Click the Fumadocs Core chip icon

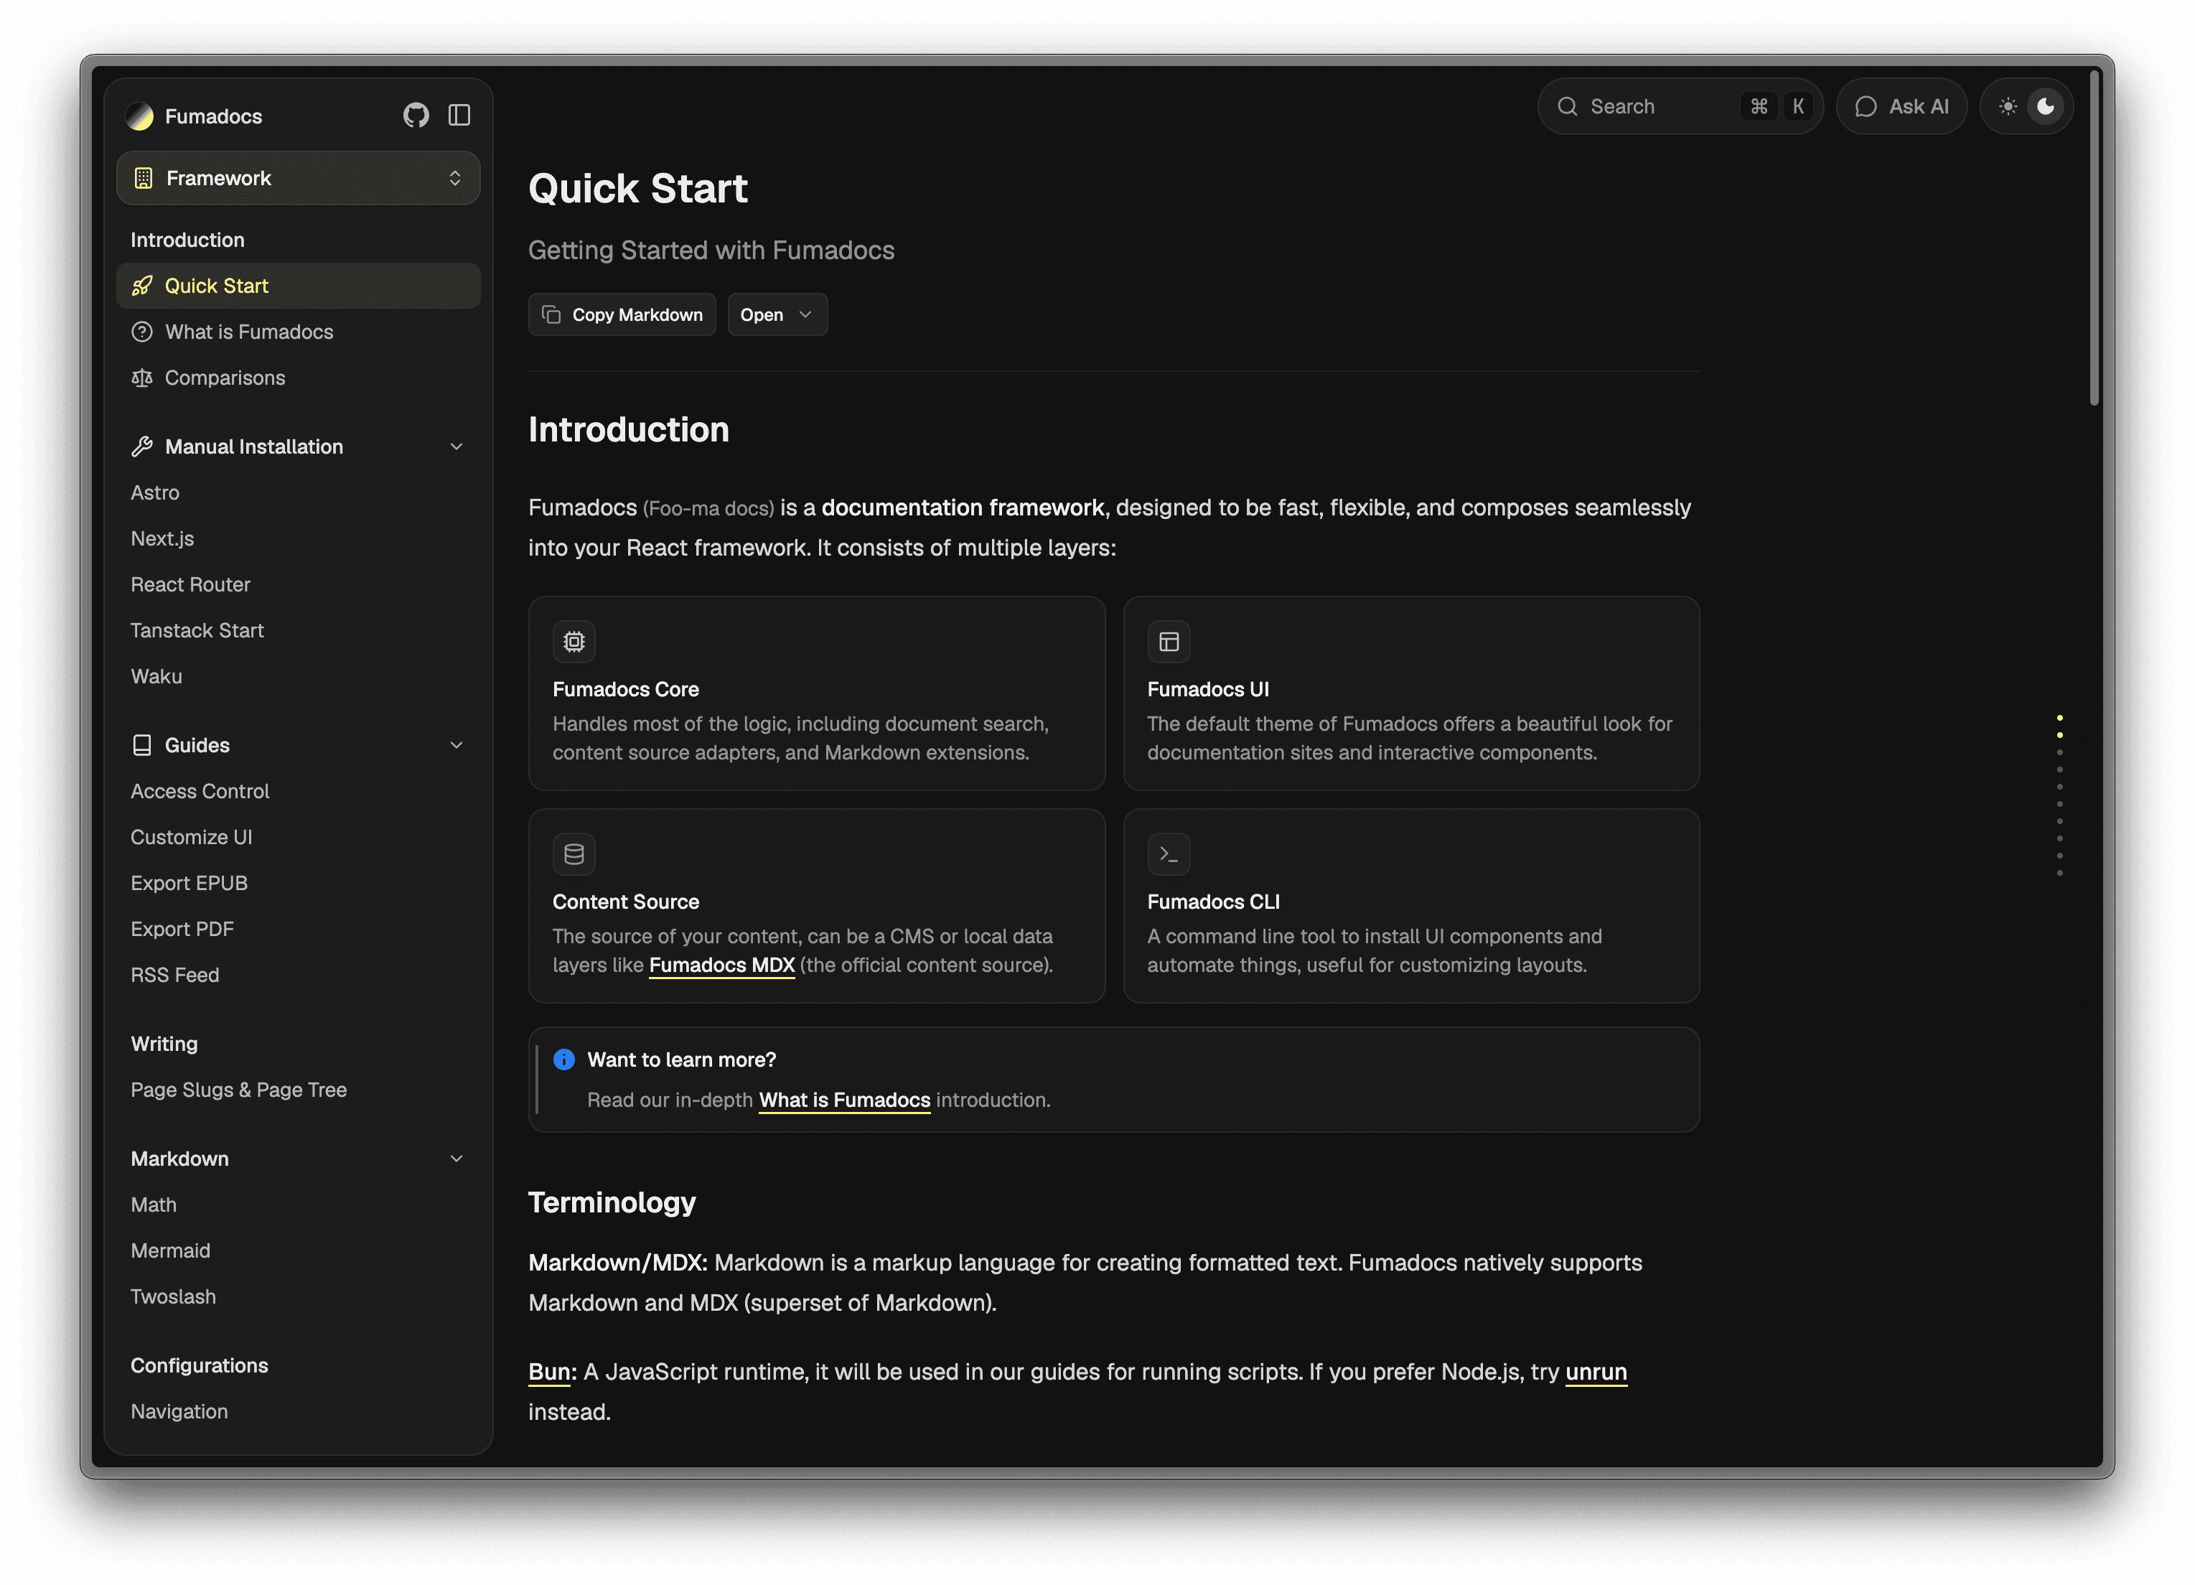tap(574, 642)
